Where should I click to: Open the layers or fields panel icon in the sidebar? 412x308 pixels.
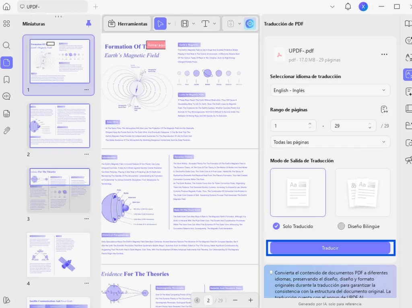[x=6, y=113]
